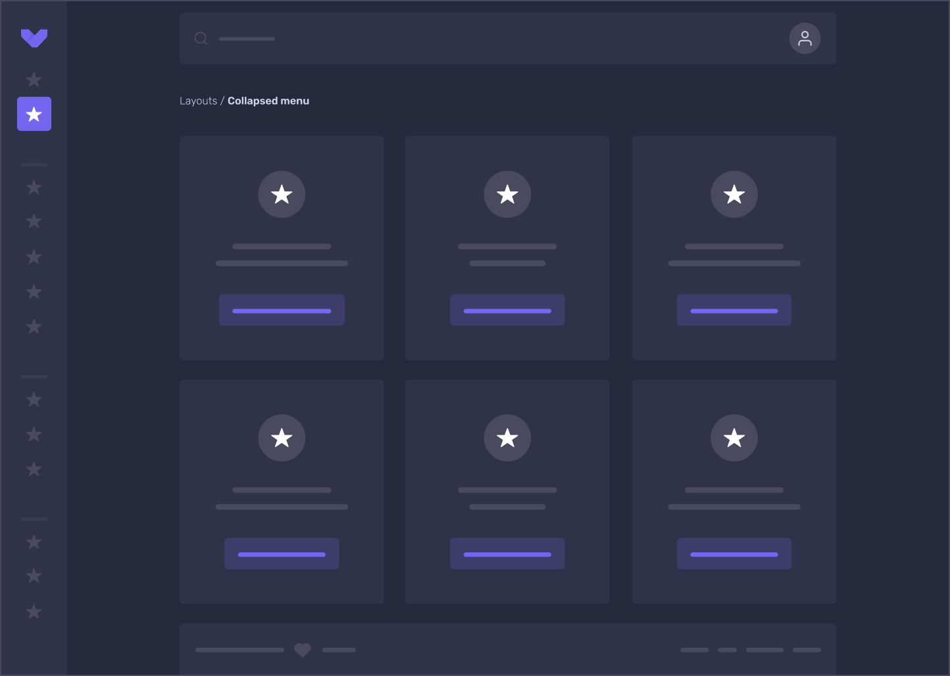Click the heart icon in the footer
The height and width of the screenshot is (676, 950).
(x=303, y=650)
